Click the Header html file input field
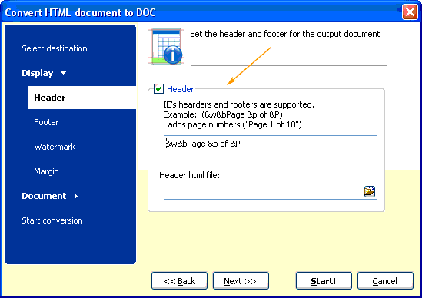Screen dimensions: 422x298 point(264,192)
